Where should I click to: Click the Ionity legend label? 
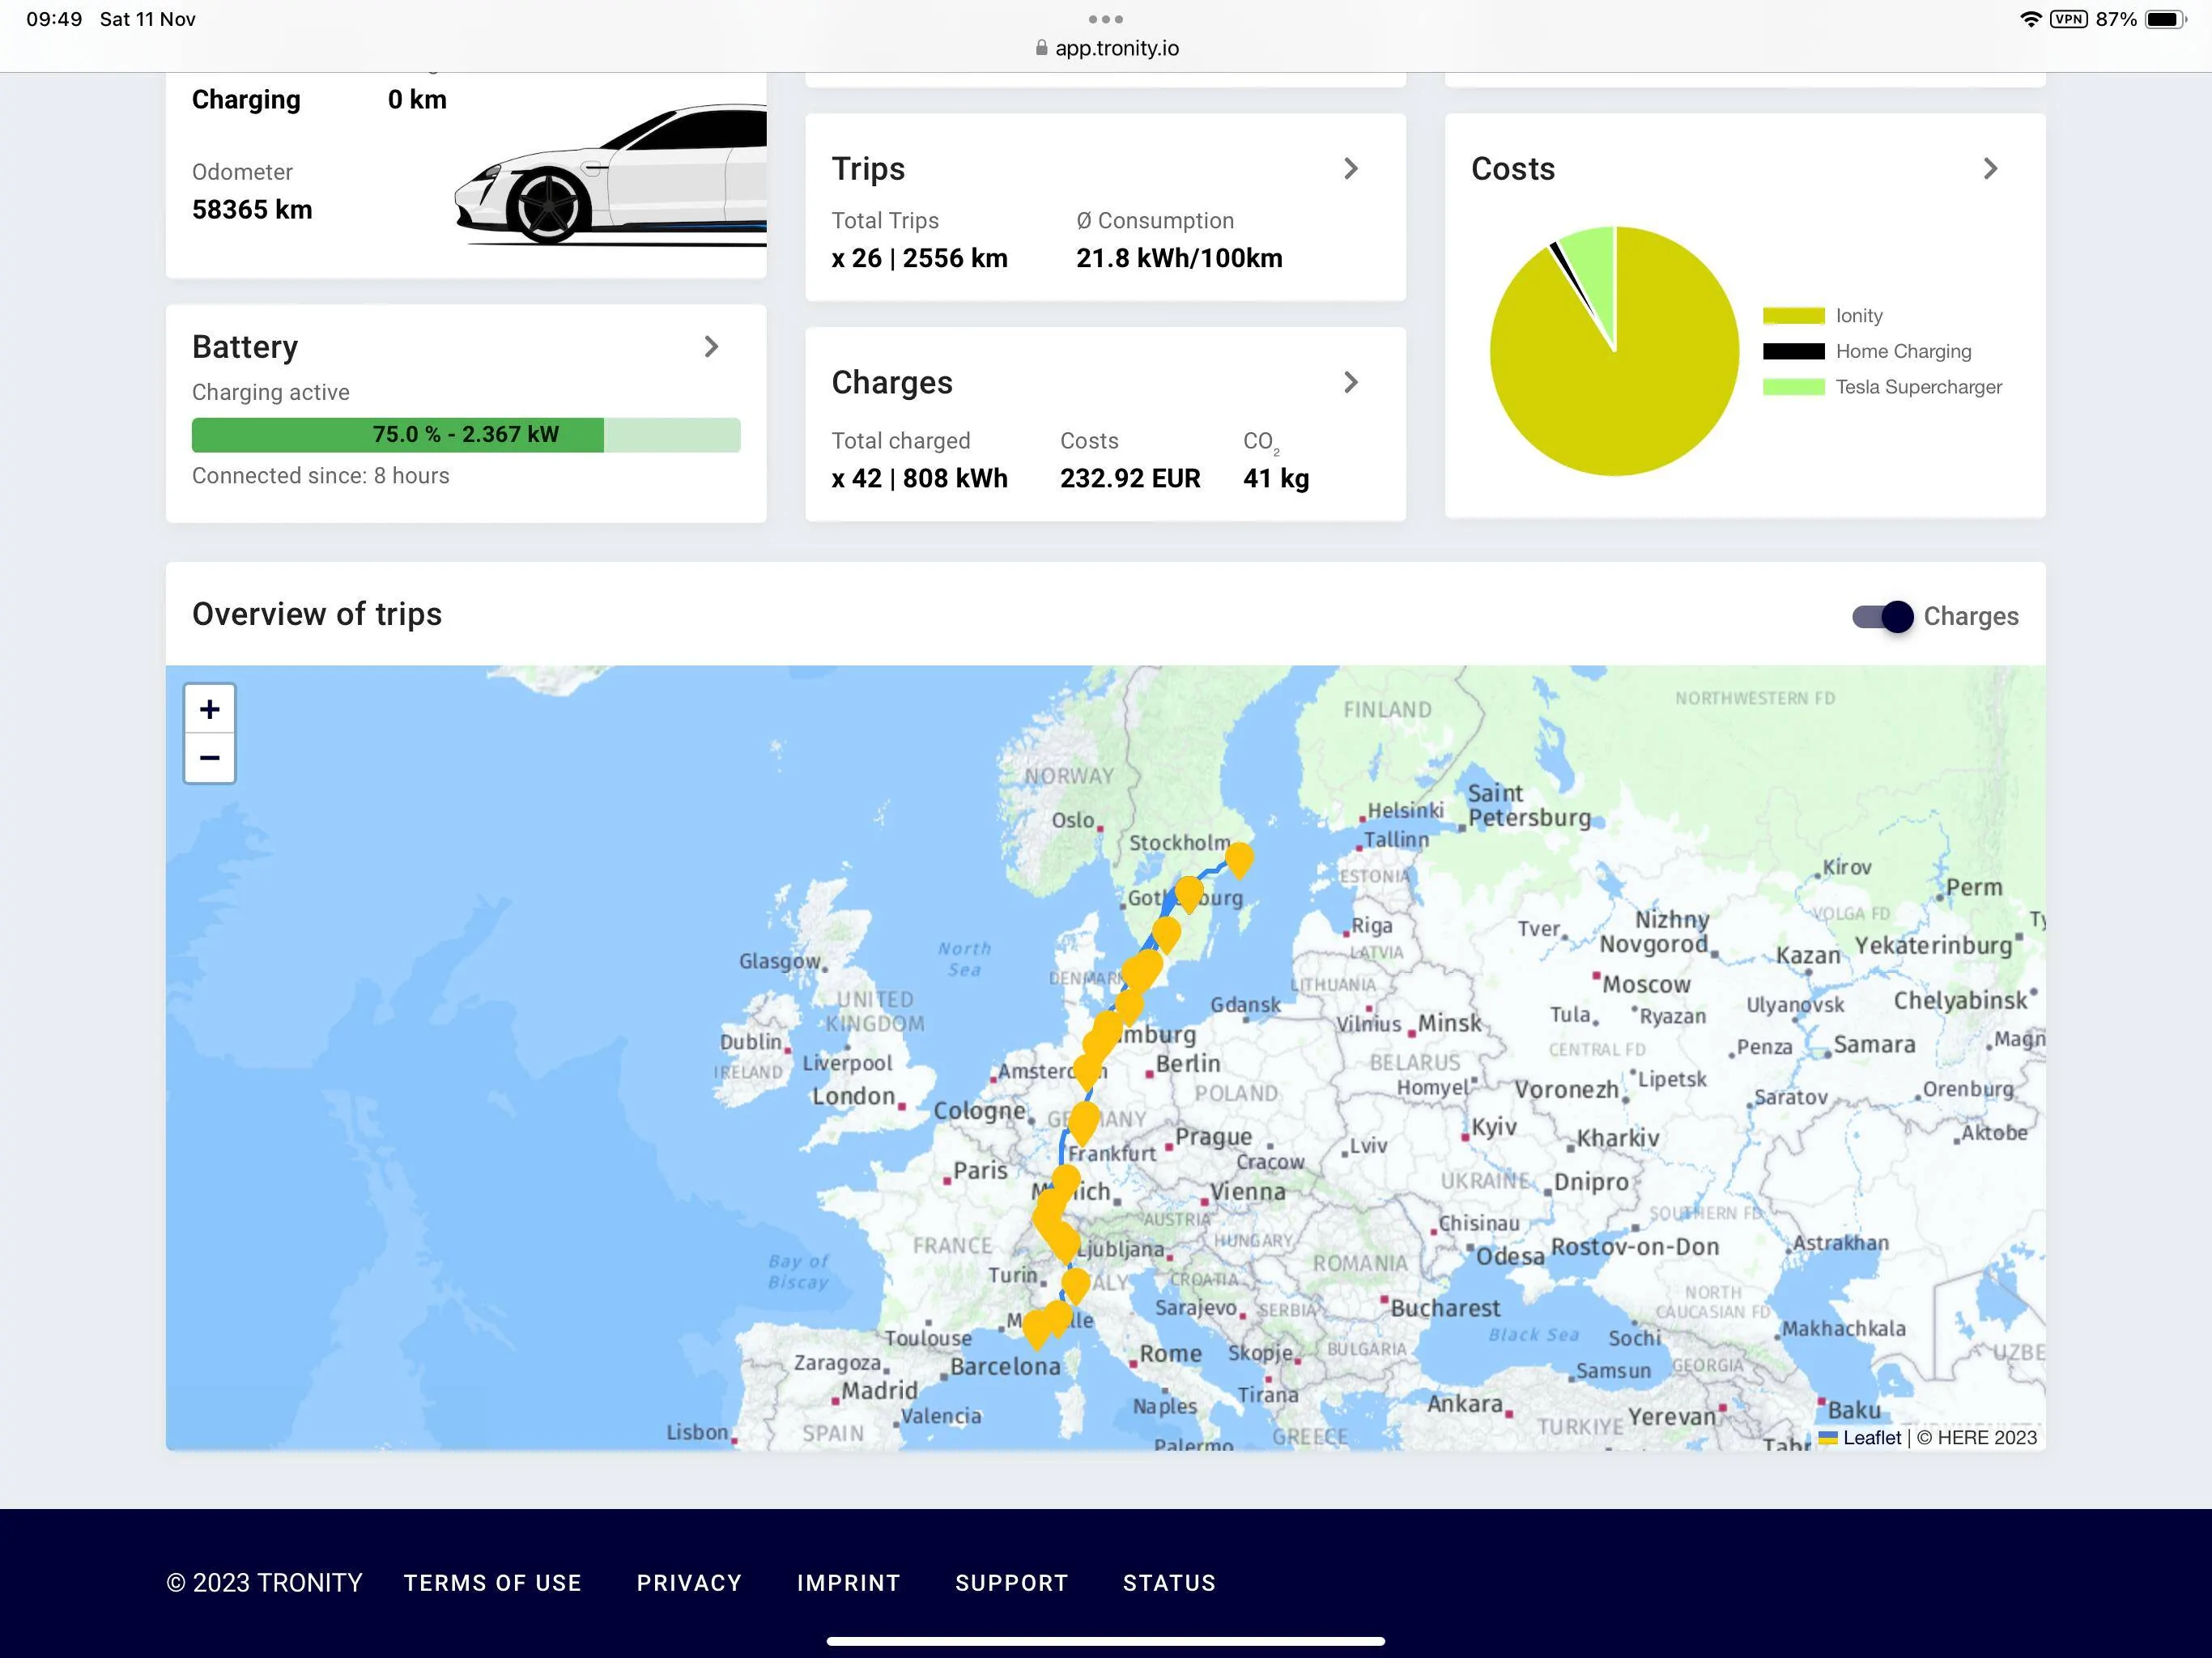point(1859,316)
